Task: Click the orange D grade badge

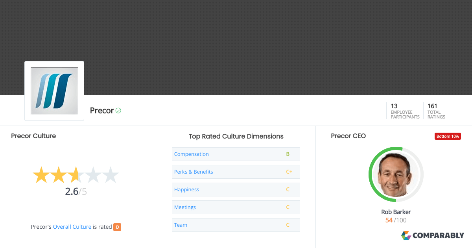Action: 117,227
